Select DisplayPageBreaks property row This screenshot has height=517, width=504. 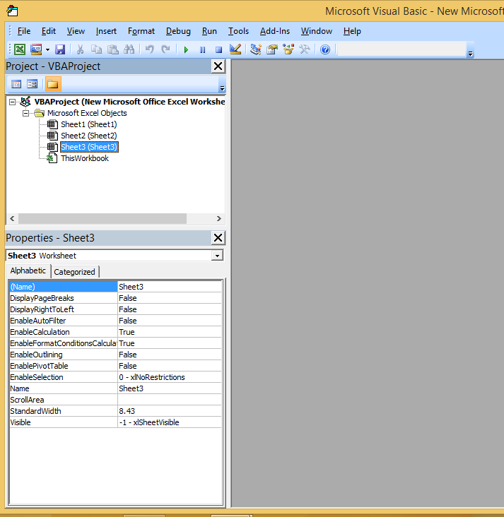click(x=115, y=298)
